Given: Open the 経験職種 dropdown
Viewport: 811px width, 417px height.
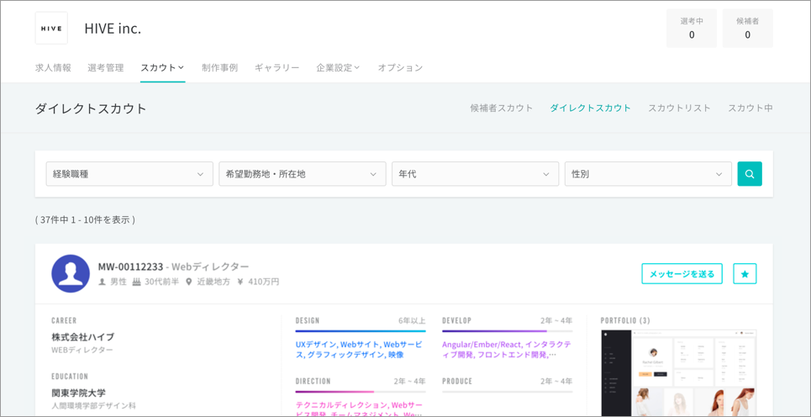Looking at the screenshot, I should point(129,174).
